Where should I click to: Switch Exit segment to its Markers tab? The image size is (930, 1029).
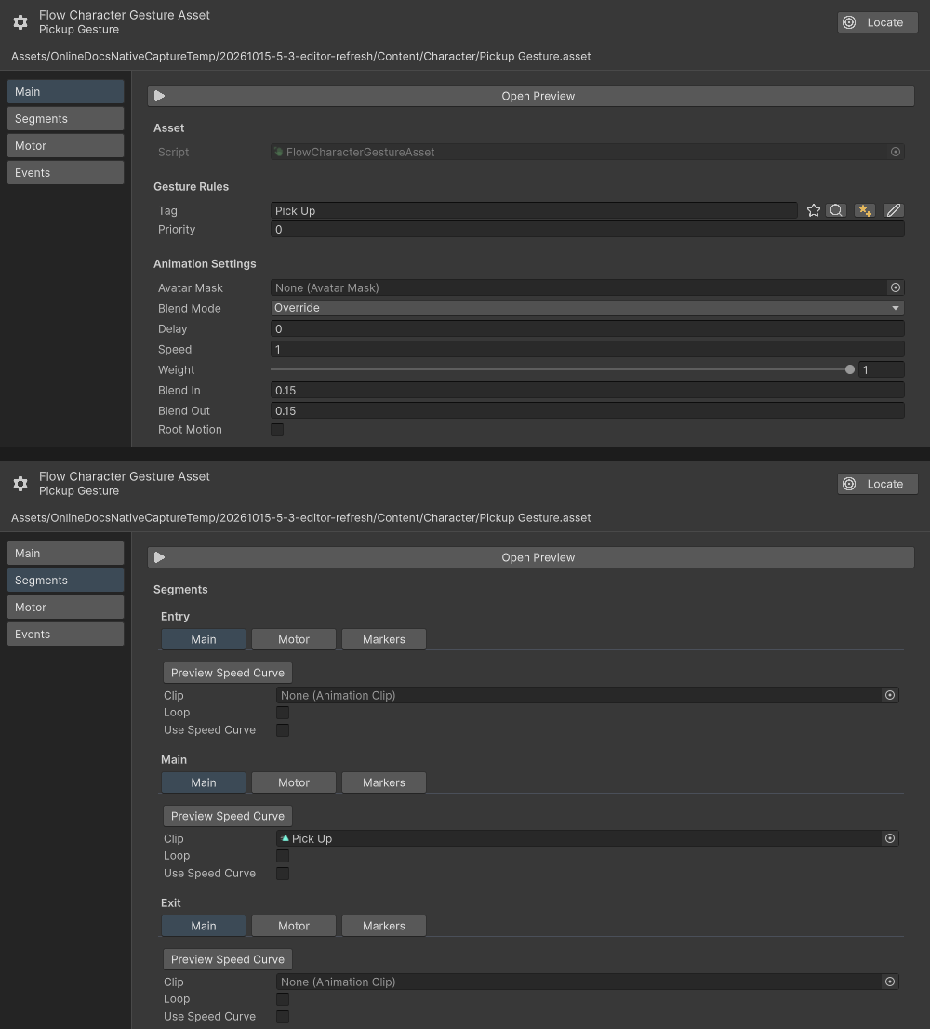coord(384,926)
